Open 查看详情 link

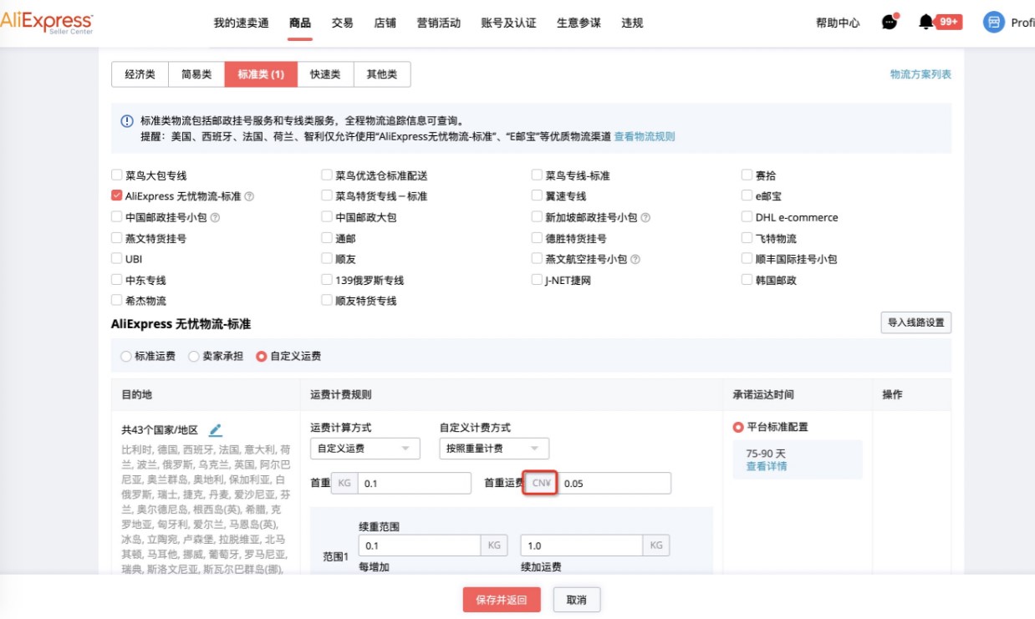767,466
